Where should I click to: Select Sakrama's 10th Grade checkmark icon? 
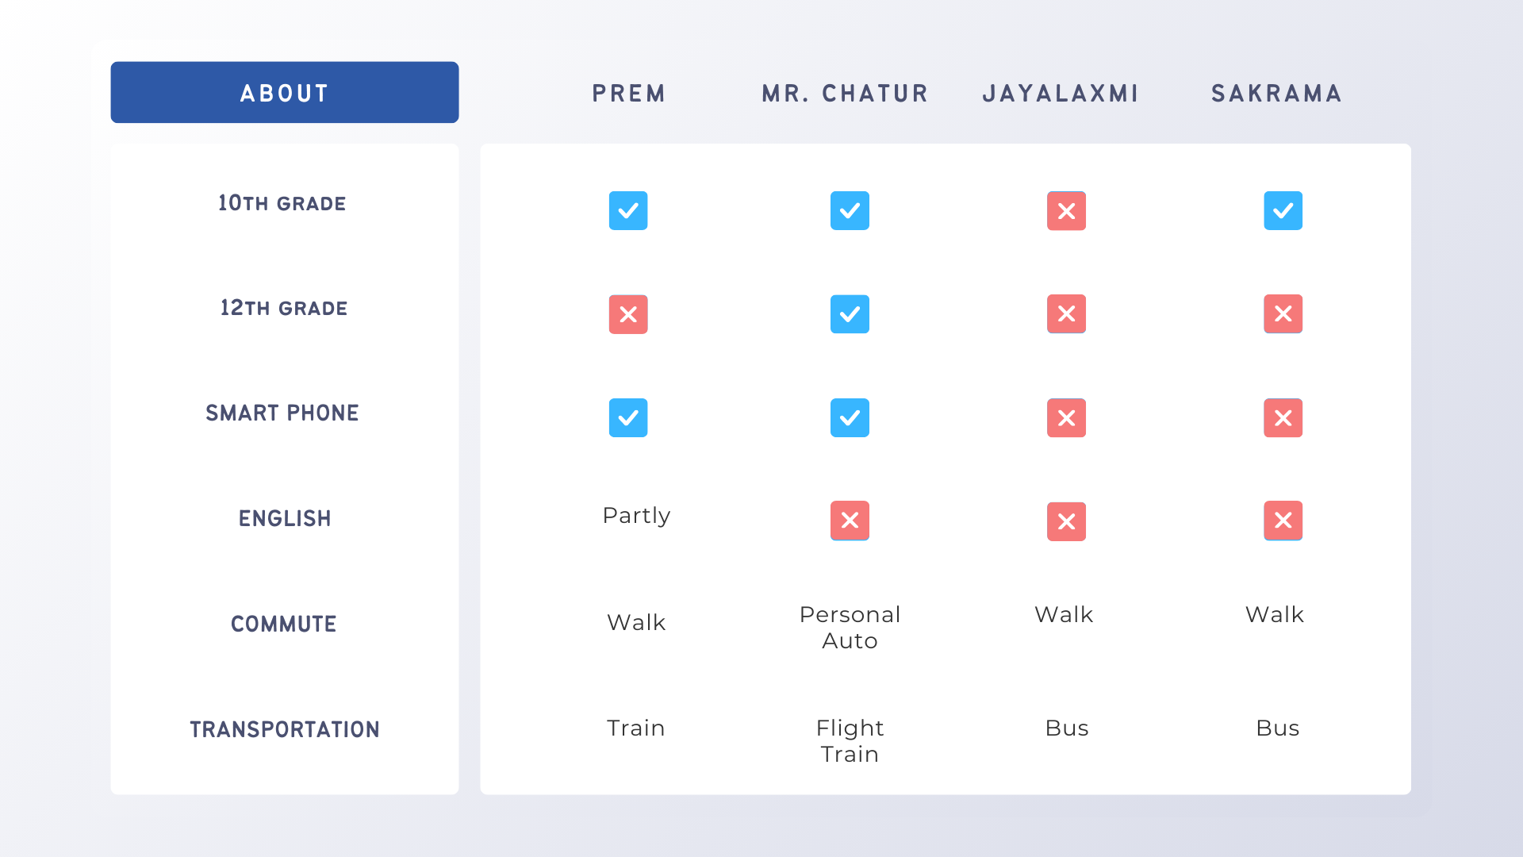pyautogui.click(x=1283, y=210)
